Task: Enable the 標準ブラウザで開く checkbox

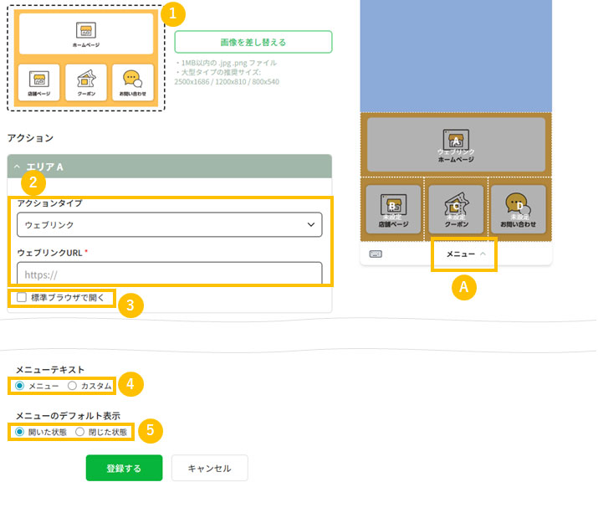Action: pyautogui.click(x=22, y=297)
